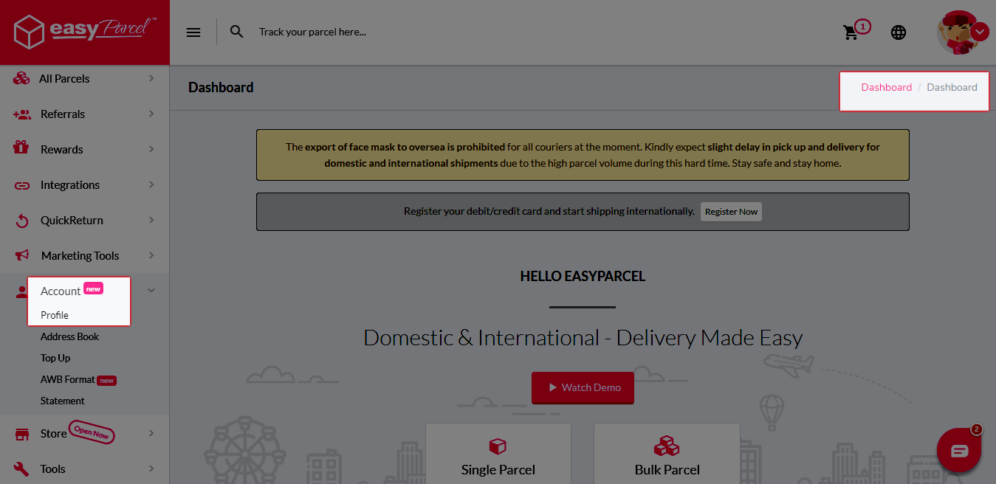
Task: Click the Account person icon
Action: (x=21, y=291)
